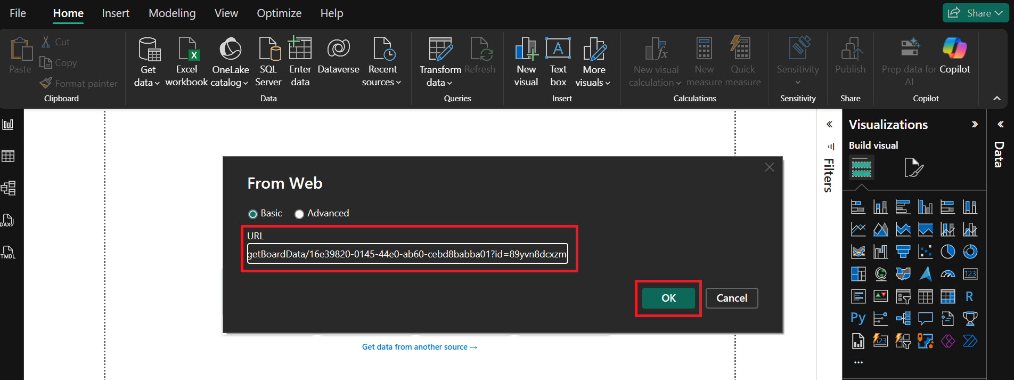Confirm with the OK button

click(668, 298)
